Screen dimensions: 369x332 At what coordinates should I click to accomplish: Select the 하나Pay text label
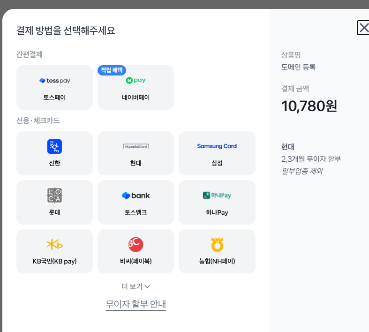(217, 212)
